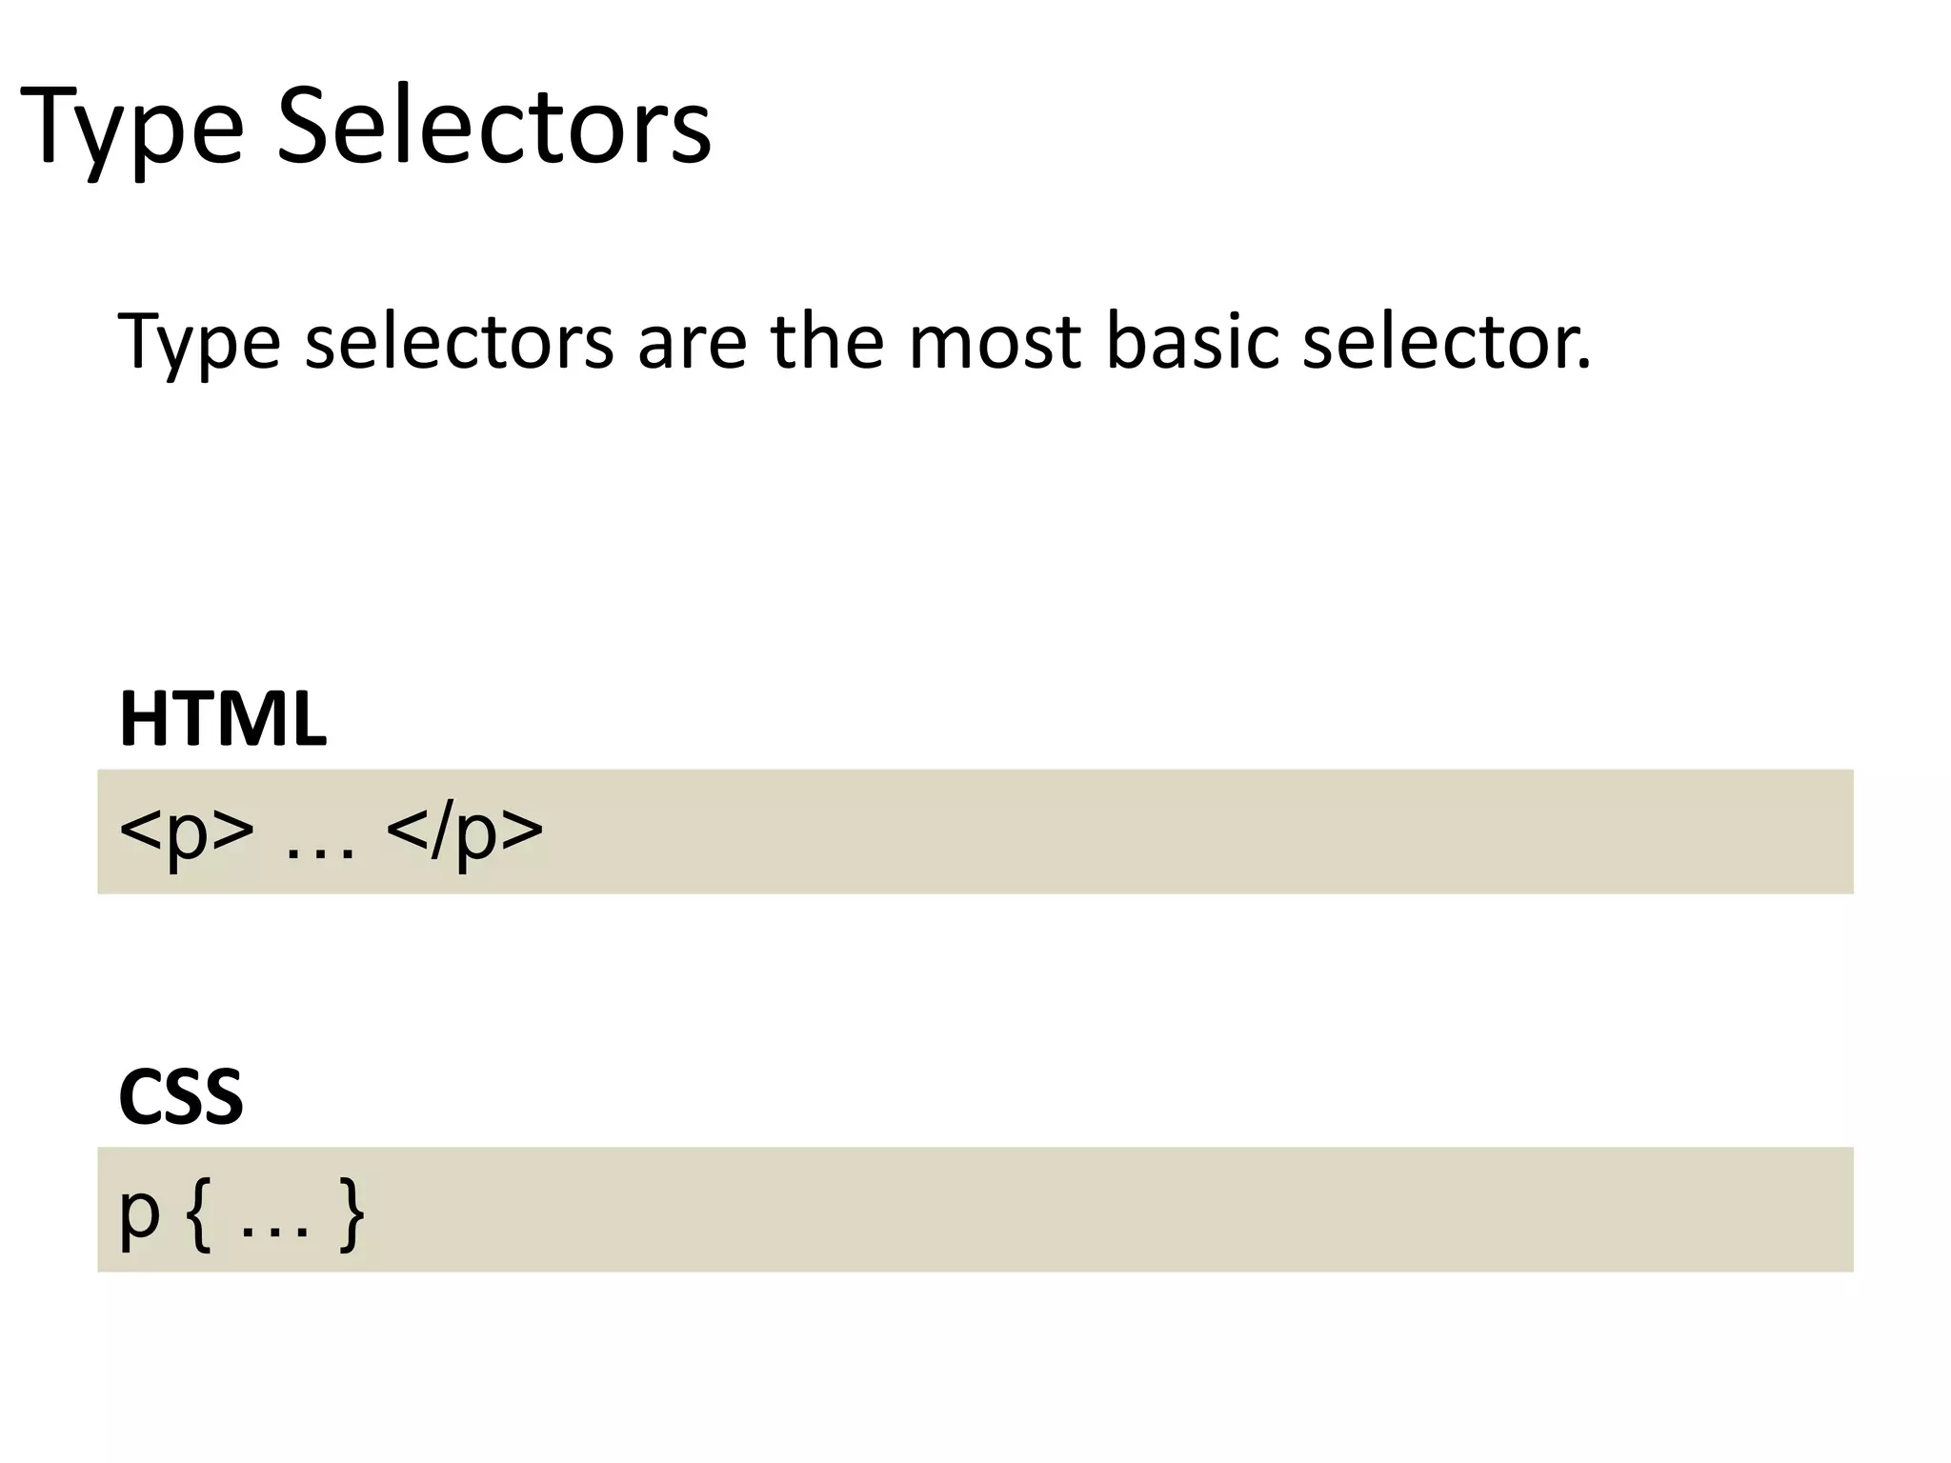1951x1463 pixels.
Task: Click the word 'most' in the sentence
Action: [x=995, y=341]
